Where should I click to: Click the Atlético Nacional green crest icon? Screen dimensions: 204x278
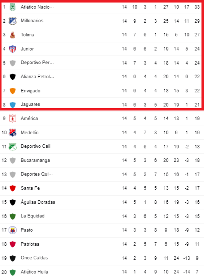[13, 7]
